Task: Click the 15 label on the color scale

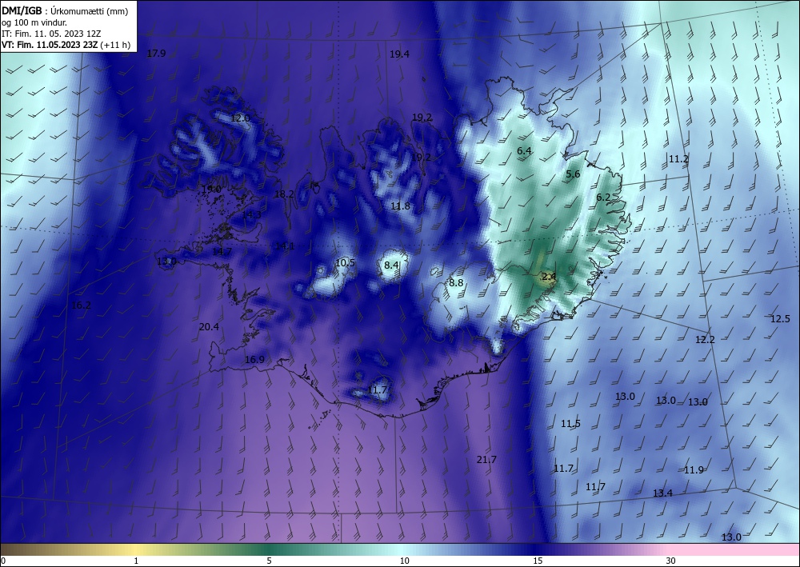Action: coord(538,561)
